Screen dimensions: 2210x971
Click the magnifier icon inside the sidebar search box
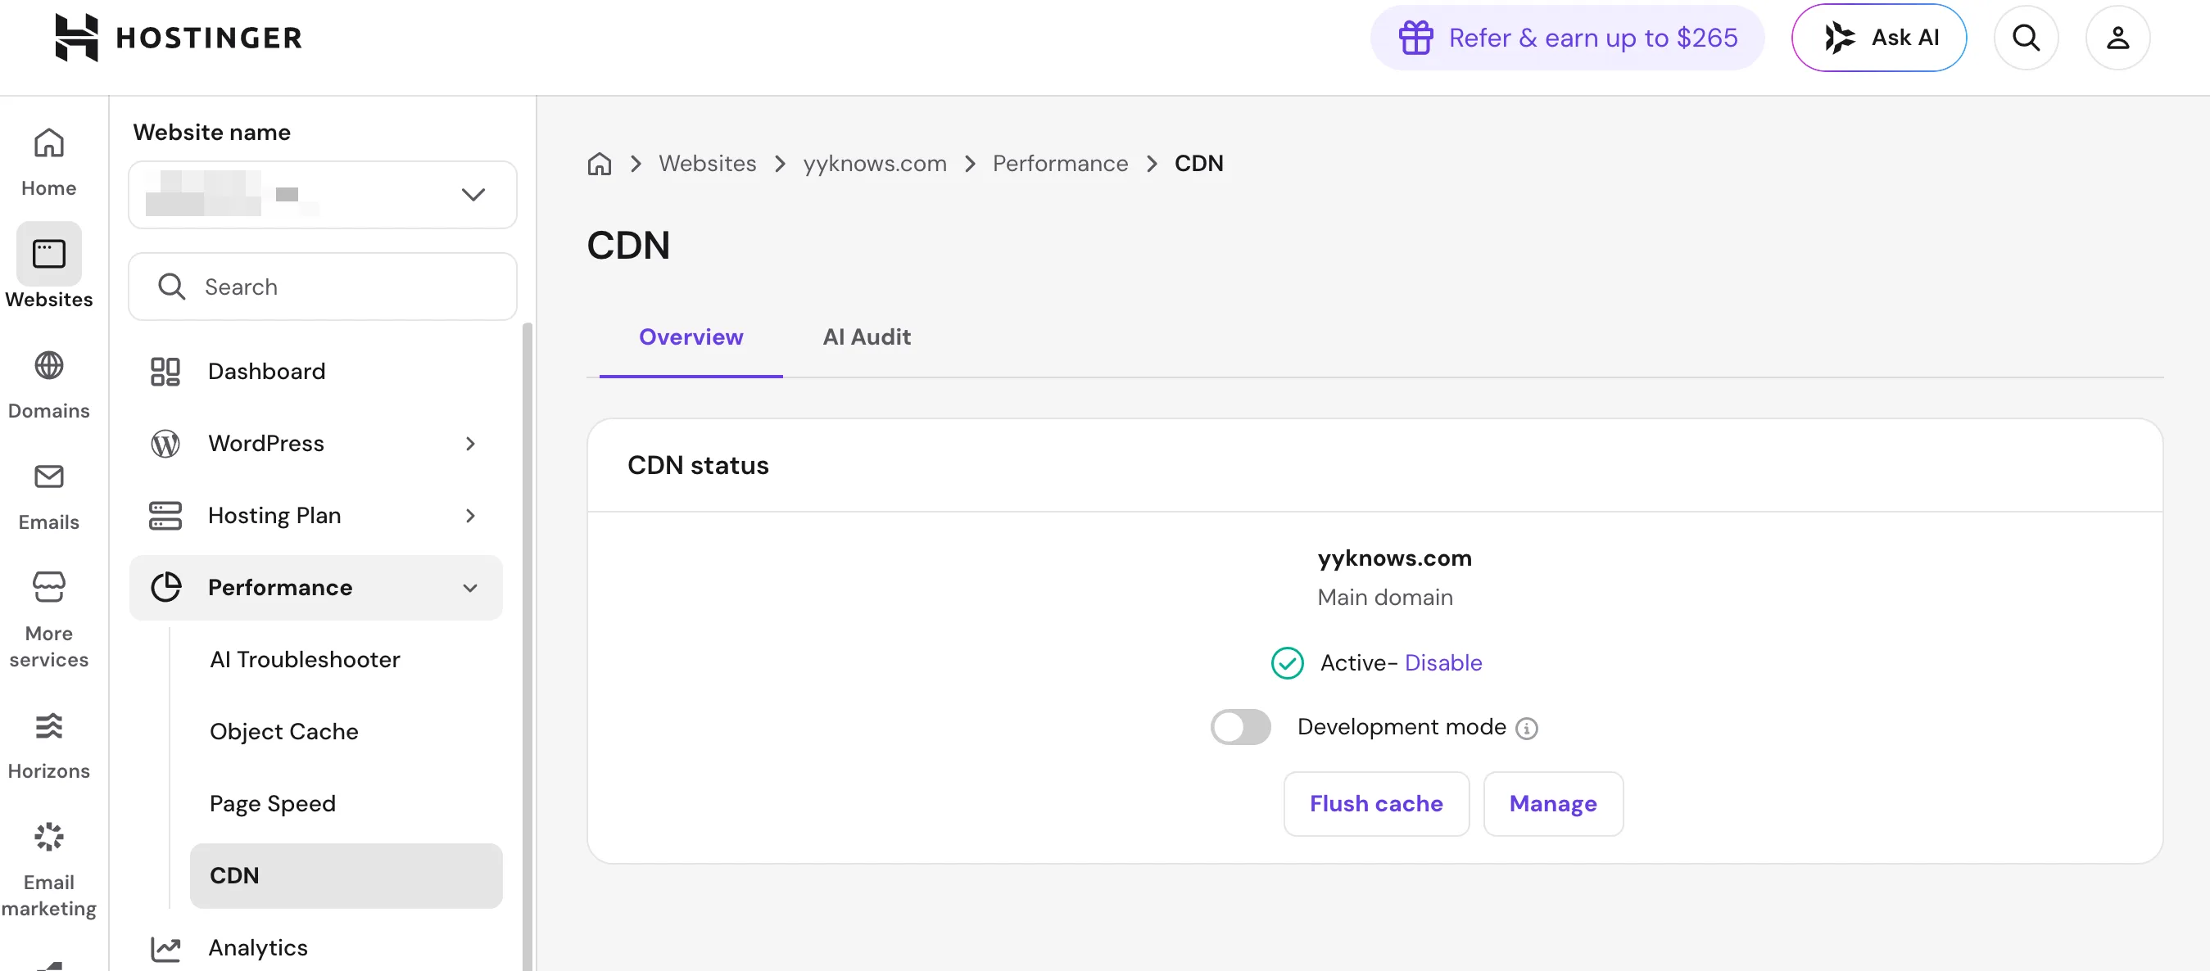(171, 287)
